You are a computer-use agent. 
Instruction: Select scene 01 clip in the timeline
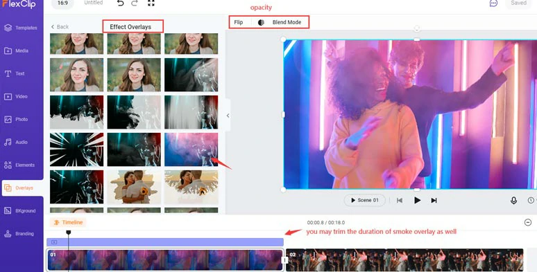click(x=165, y=260)
